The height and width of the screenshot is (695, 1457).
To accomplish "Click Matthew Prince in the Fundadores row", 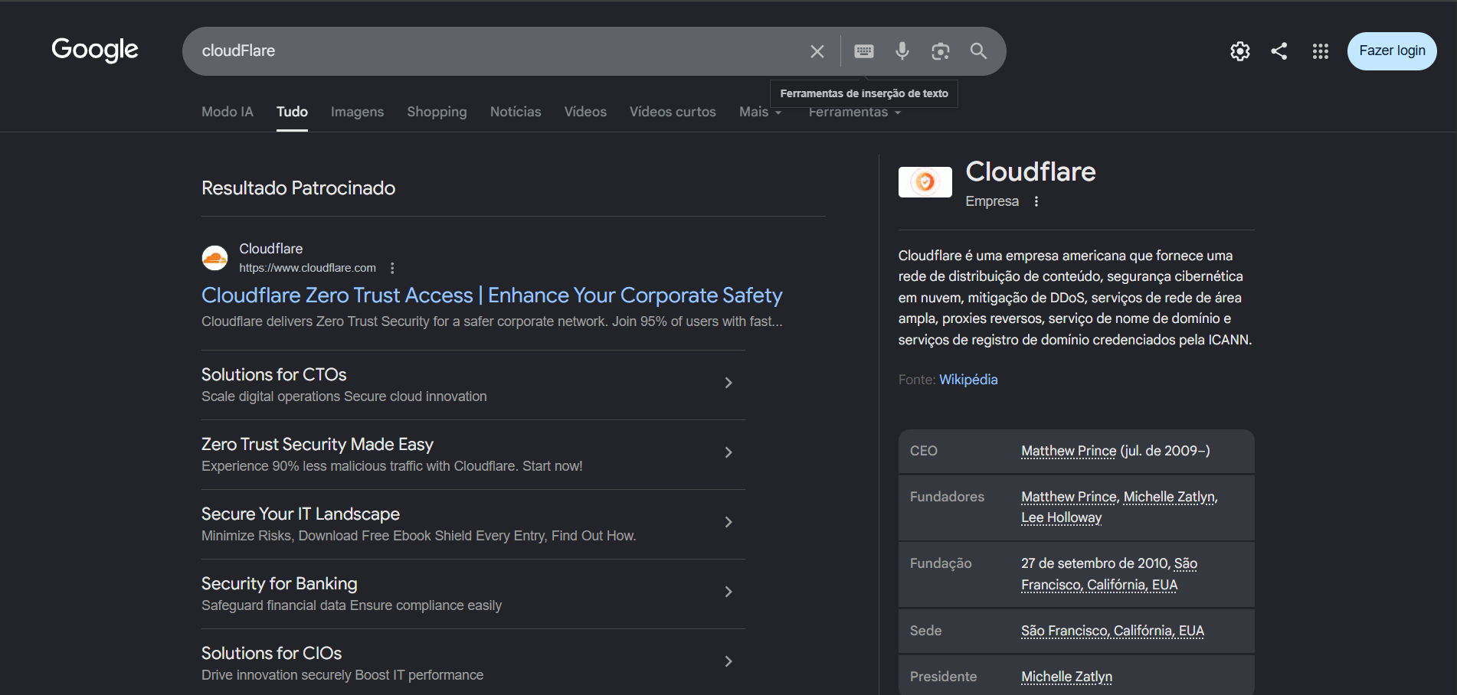I will pos(1069,497).
